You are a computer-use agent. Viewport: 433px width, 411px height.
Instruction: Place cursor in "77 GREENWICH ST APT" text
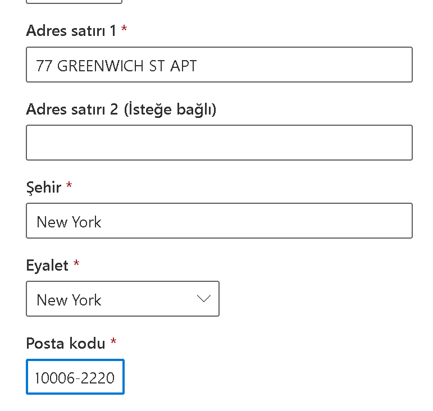116,66
